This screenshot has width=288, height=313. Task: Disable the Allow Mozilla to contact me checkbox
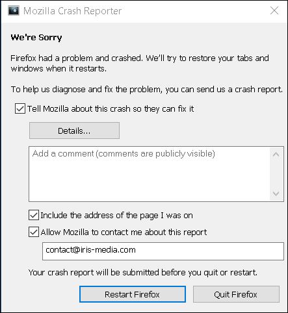[x=34, y=232]
